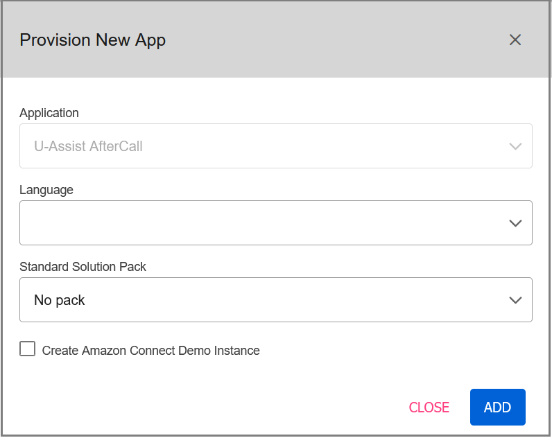Click the pink CLOSE button
552x438 pixels.
(x=429, y=408)
